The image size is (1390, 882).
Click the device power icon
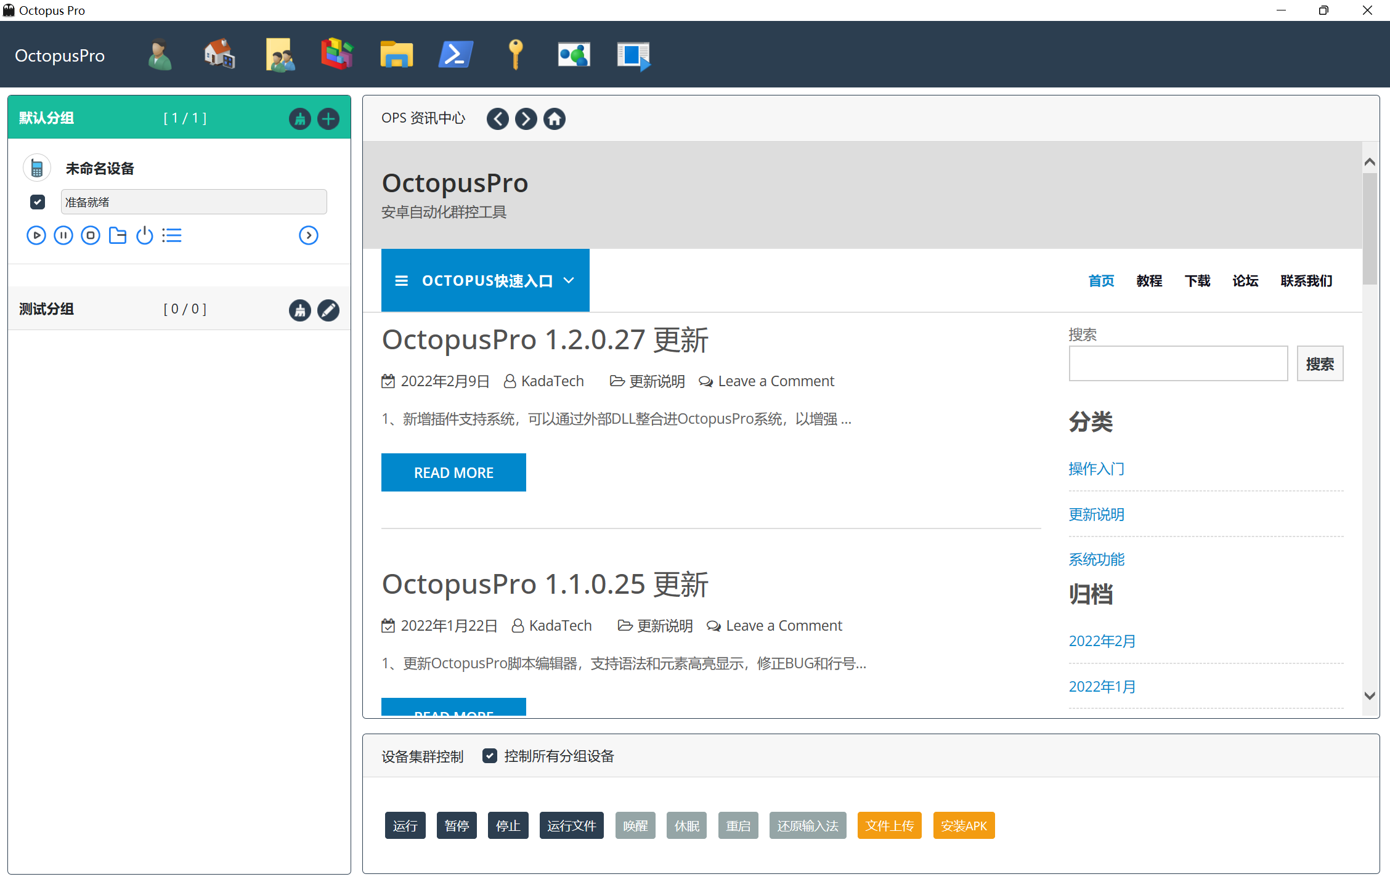145,235
